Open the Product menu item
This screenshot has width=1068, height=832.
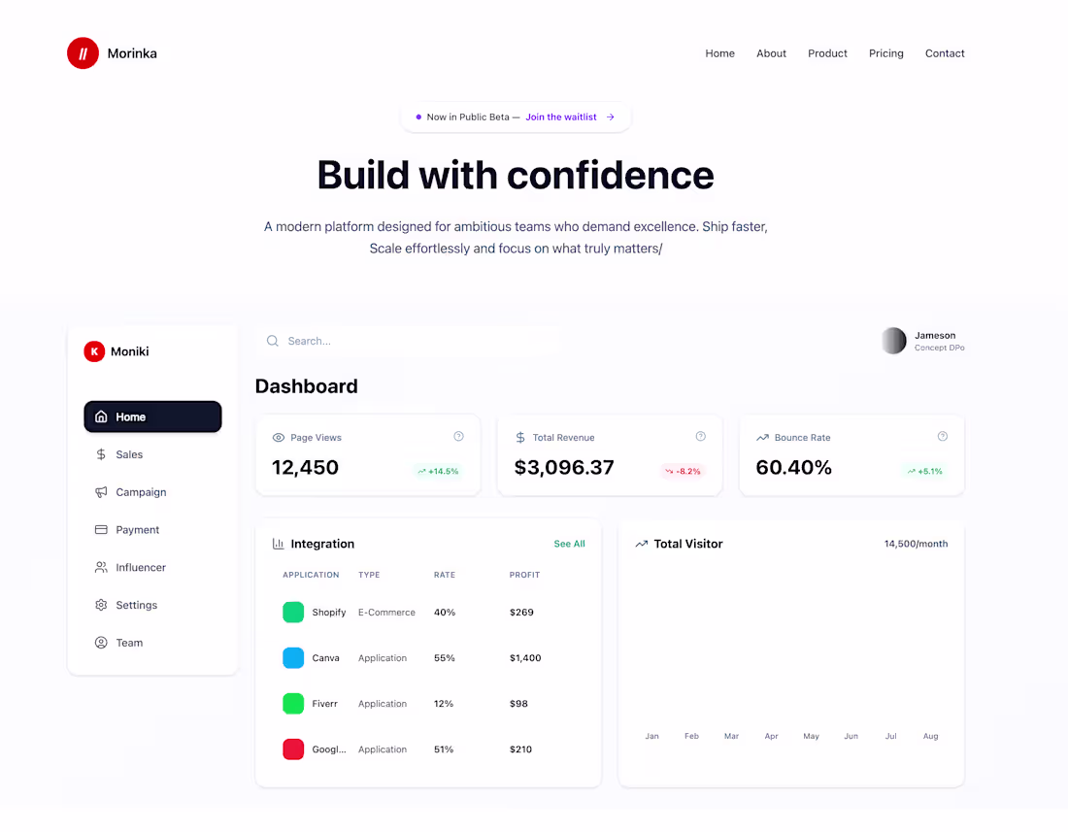(x=827, y=53)
